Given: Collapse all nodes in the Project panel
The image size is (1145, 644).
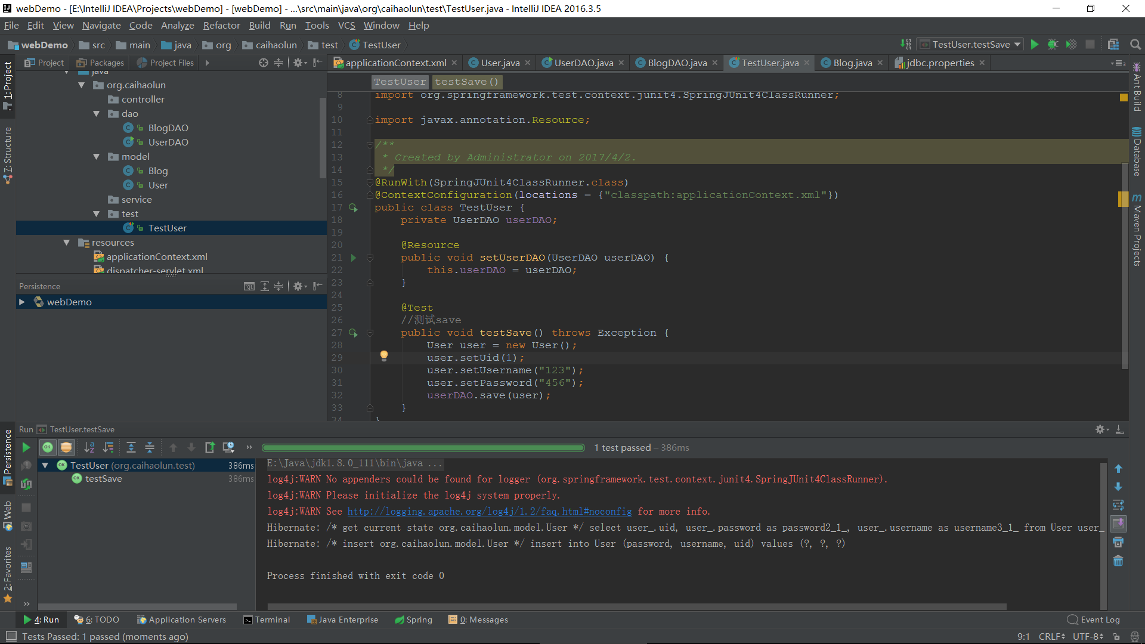Looking at the screenshot, I should pyautogui.click(x=278, y=63).
